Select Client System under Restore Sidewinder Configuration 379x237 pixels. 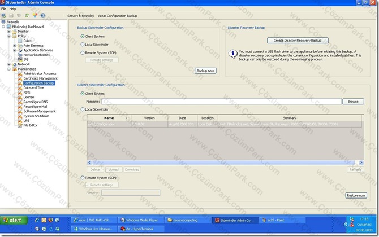click(83, 94)
